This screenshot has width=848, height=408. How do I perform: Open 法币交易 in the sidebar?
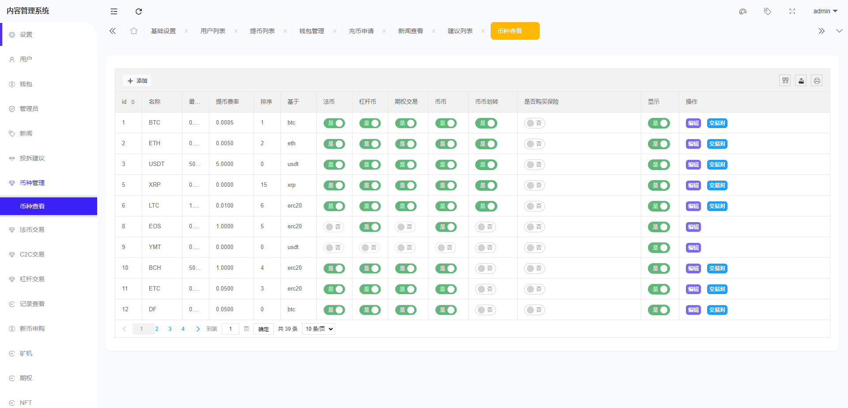click(32, 230)
